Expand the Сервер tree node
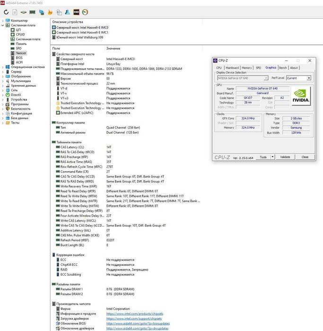 click(x=2, y=71)
